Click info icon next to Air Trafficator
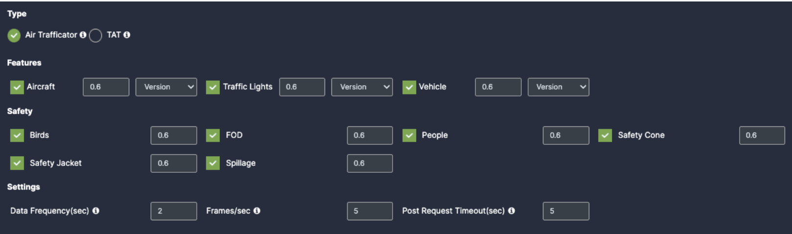792x234 pixels. pos(83,35)
